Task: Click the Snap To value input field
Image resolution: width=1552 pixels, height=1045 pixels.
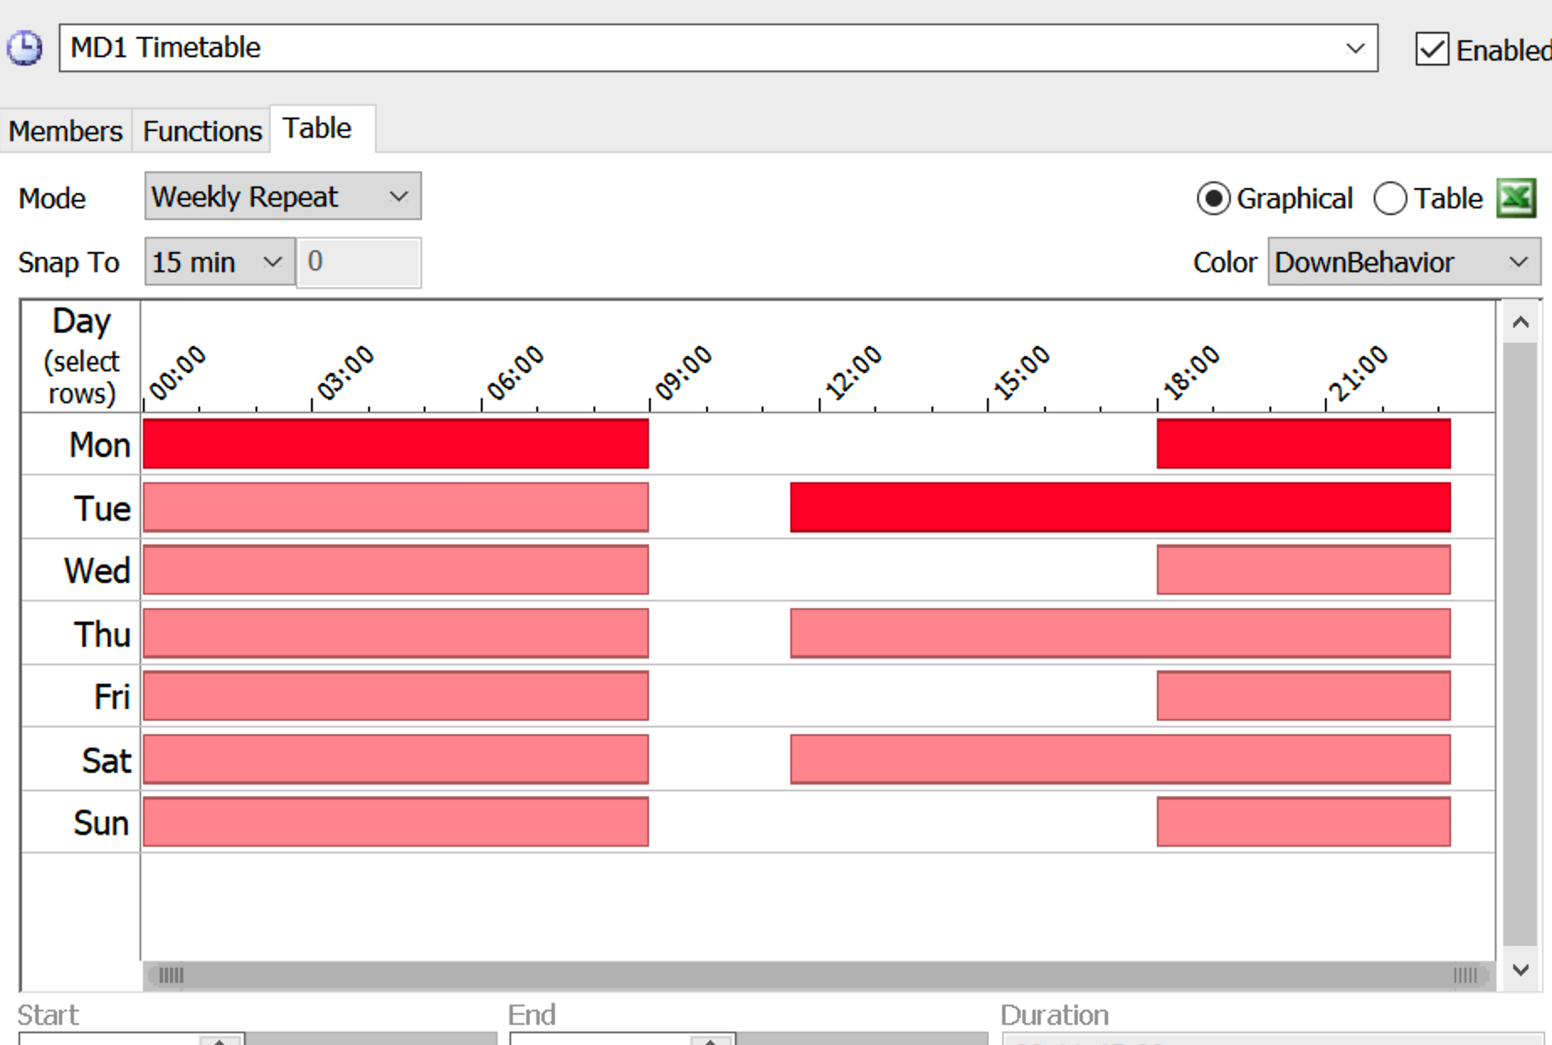Action: pyautogui.click(x=359, y=262)
